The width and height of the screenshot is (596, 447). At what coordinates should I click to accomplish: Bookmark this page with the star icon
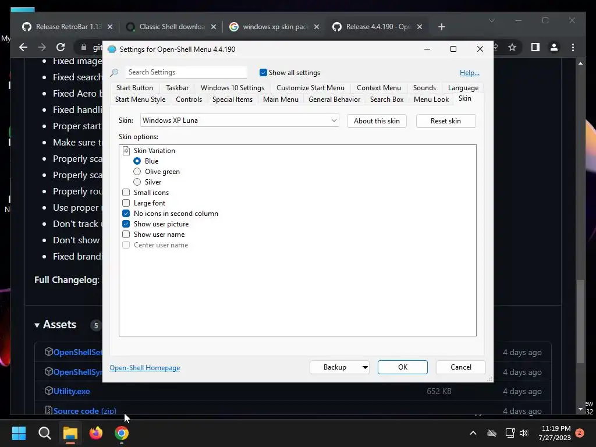[x=512, y=47]
